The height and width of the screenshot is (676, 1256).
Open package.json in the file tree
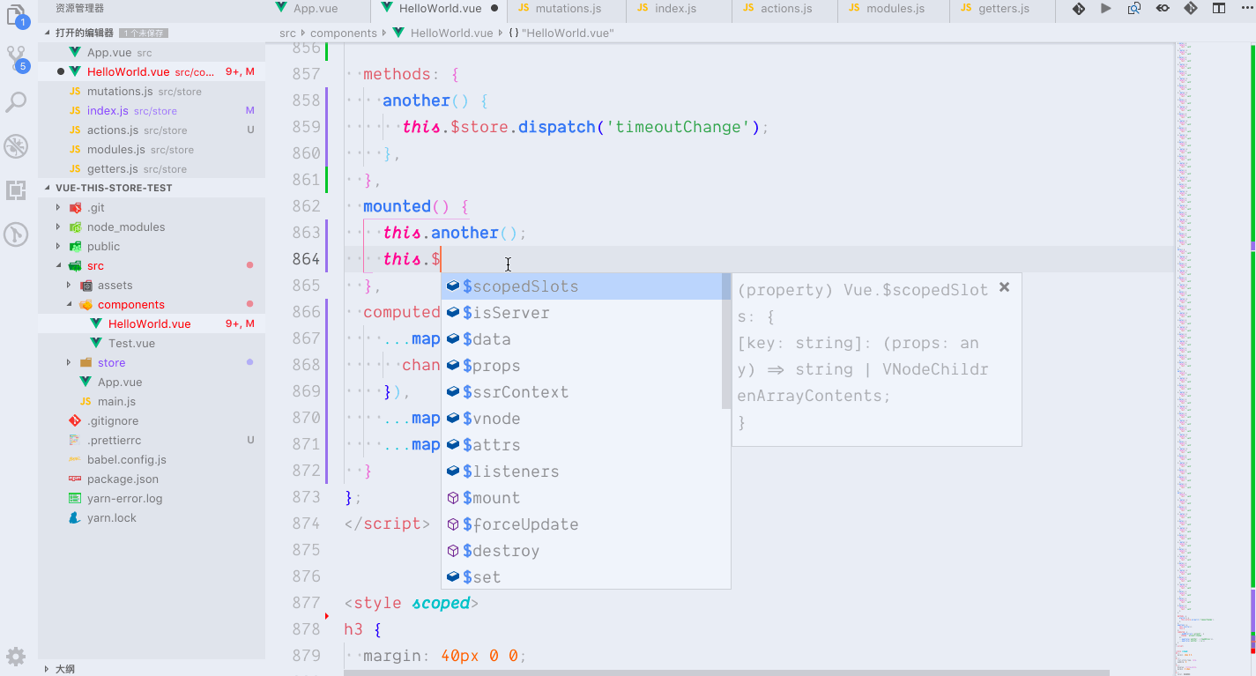tap(152, 479)
